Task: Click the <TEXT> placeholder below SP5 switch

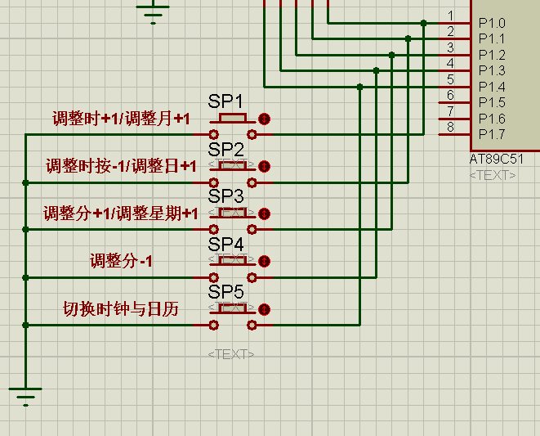Action: coord(231,354)
